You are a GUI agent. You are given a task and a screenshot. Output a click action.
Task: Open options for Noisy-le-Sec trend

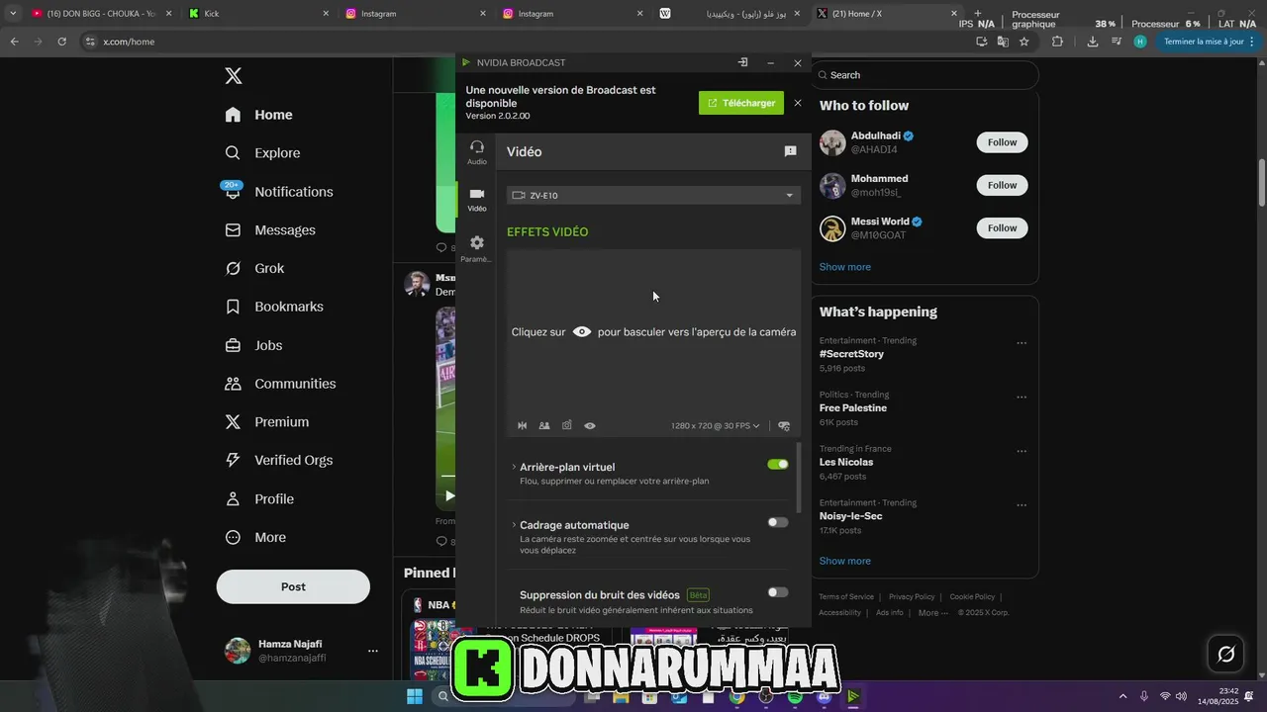(1022, 505)
